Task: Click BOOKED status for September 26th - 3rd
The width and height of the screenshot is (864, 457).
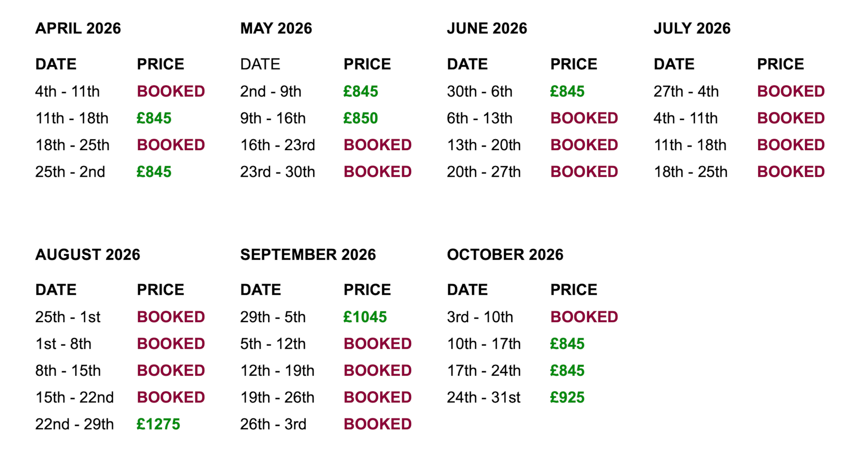Action: (x=378, y=424)
